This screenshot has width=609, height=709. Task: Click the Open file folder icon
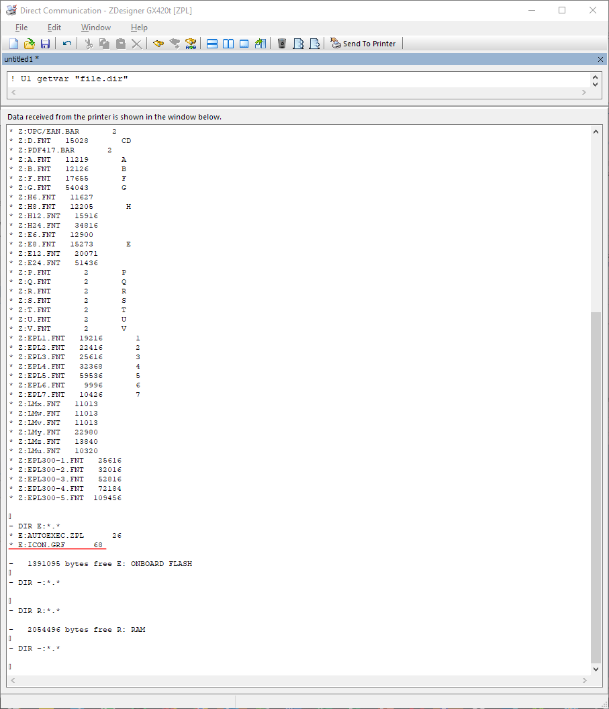(x=30, y=44)
